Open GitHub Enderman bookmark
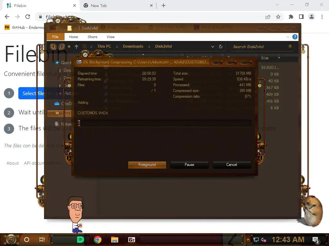 [x=25, y=28]
